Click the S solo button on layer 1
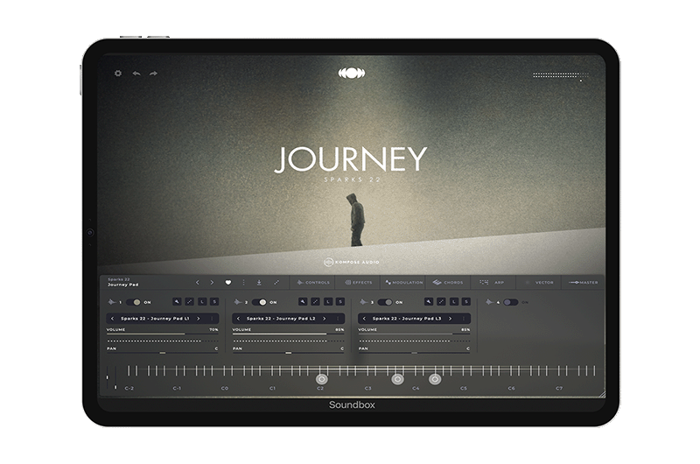700x464 pixels. pyautogui.click(x=214, y=302)
